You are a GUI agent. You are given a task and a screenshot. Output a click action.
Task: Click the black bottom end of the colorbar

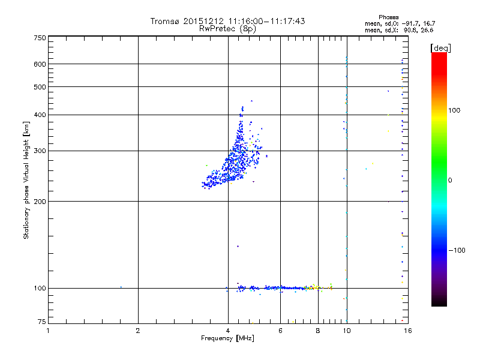pyautogui.click(x=439, y=302)
